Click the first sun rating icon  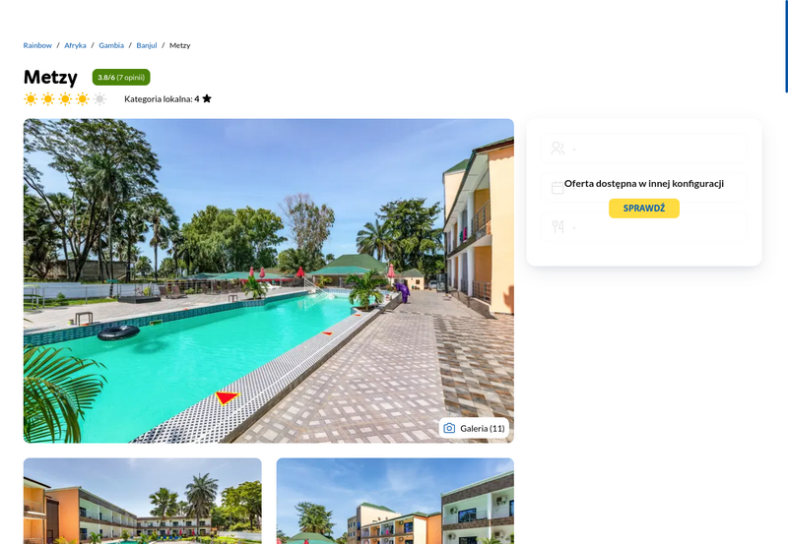31,98
